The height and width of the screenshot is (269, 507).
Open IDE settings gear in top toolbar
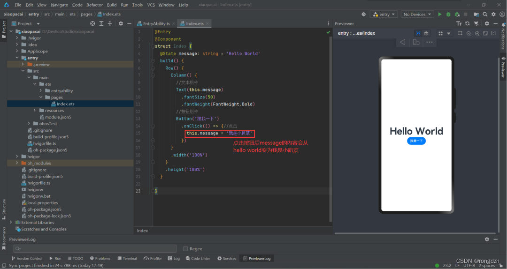pyautogui.click(x=493, y=14)
